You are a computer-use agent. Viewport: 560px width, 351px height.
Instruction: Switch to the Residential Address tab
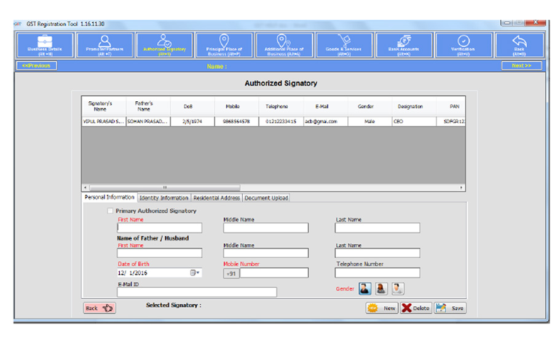coord(217,198)
